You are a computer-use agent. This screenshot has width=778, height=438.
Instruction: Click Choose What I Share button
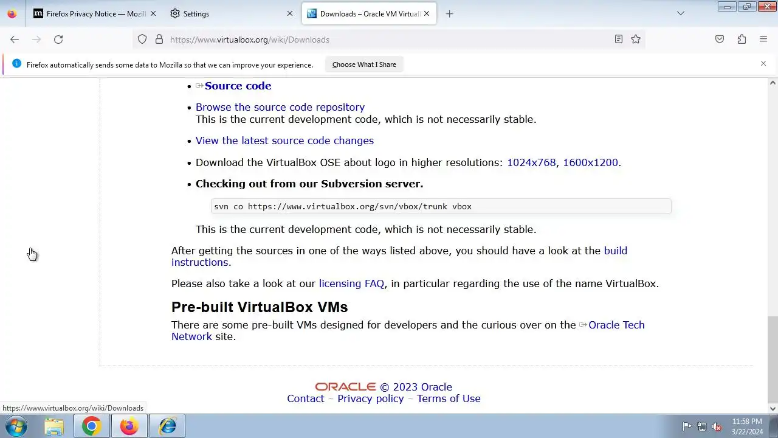click(364, 64)
